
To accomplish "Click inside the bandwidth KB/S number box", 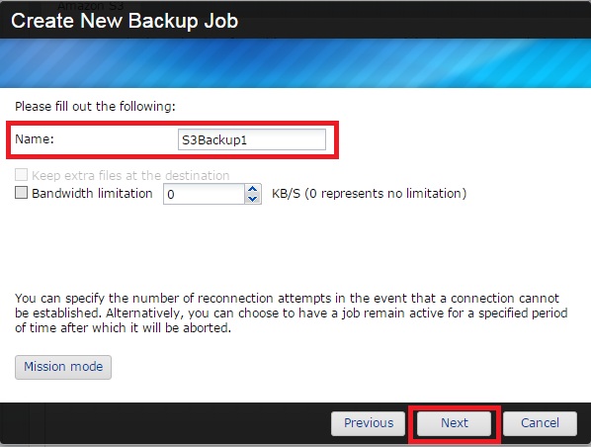I will tap(204, 194).
